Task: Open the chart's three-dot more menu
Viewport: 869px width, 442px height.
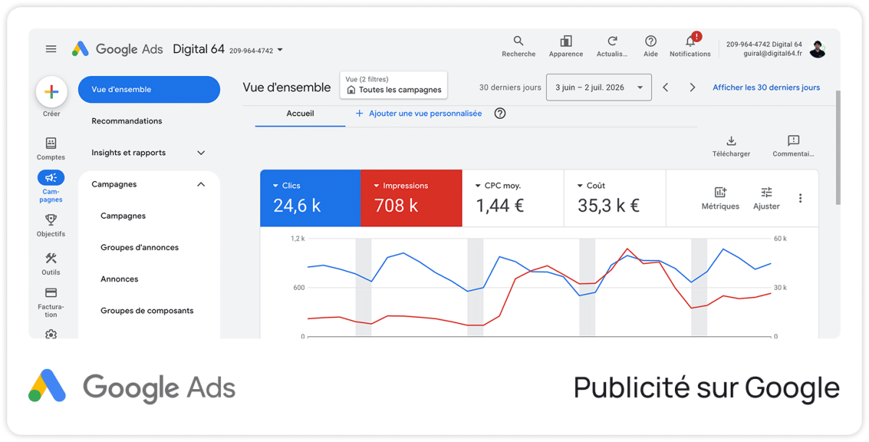Action: pos(800,198)
